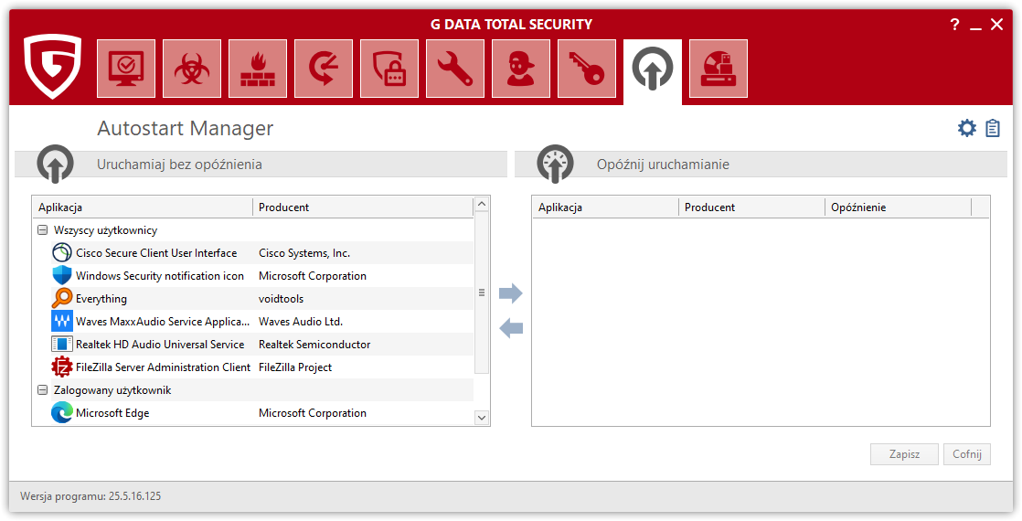The height and width of the screenshot is (521, 1022).
Task: Click Zalogowany użytkownik group label
Action: coord(112,390)
